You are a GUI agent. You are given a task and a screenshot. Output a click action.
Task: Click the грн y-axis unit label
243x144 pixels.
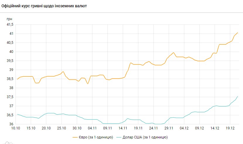tap(9, 19)
